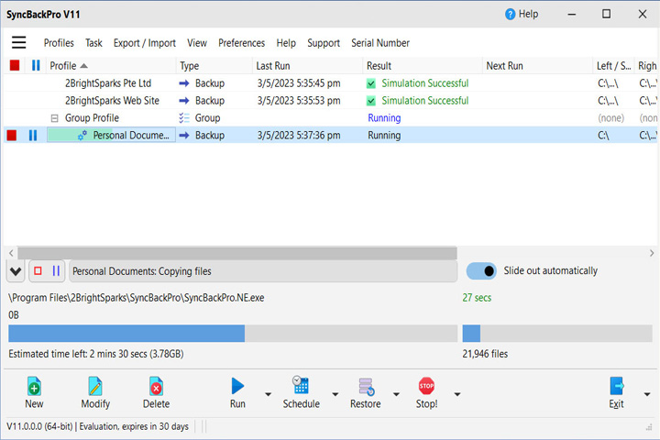Click the horizontal scrollbar thumb
660x440 pixels.
tap(237, 253)
